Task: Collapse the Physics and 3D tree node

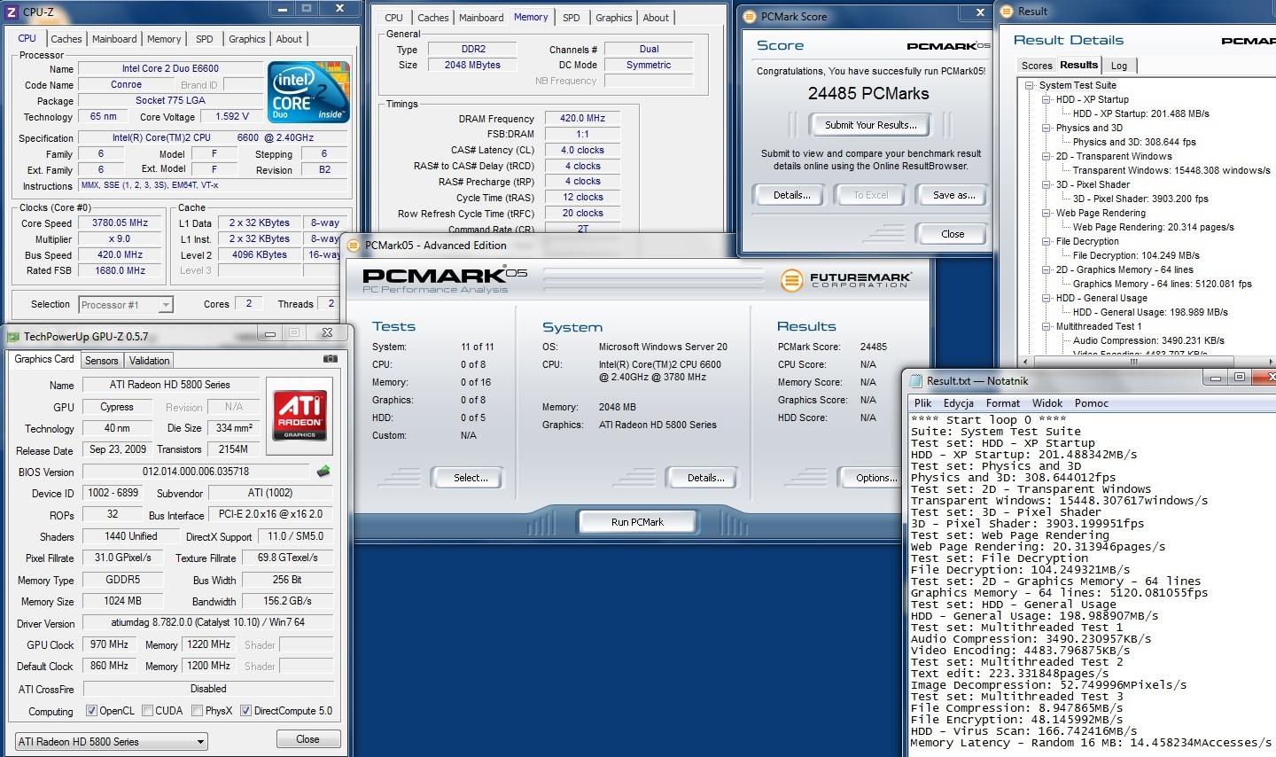Action: (1046, 129)
